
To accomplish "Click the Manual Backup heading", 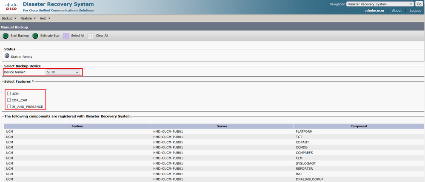I will click(14, 27).
